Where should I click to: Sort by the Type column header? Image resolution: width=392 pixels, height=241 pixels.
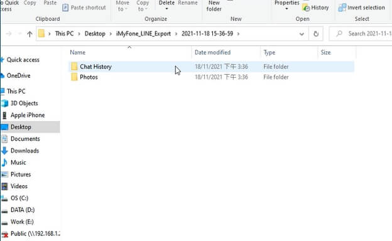point(269,53)
